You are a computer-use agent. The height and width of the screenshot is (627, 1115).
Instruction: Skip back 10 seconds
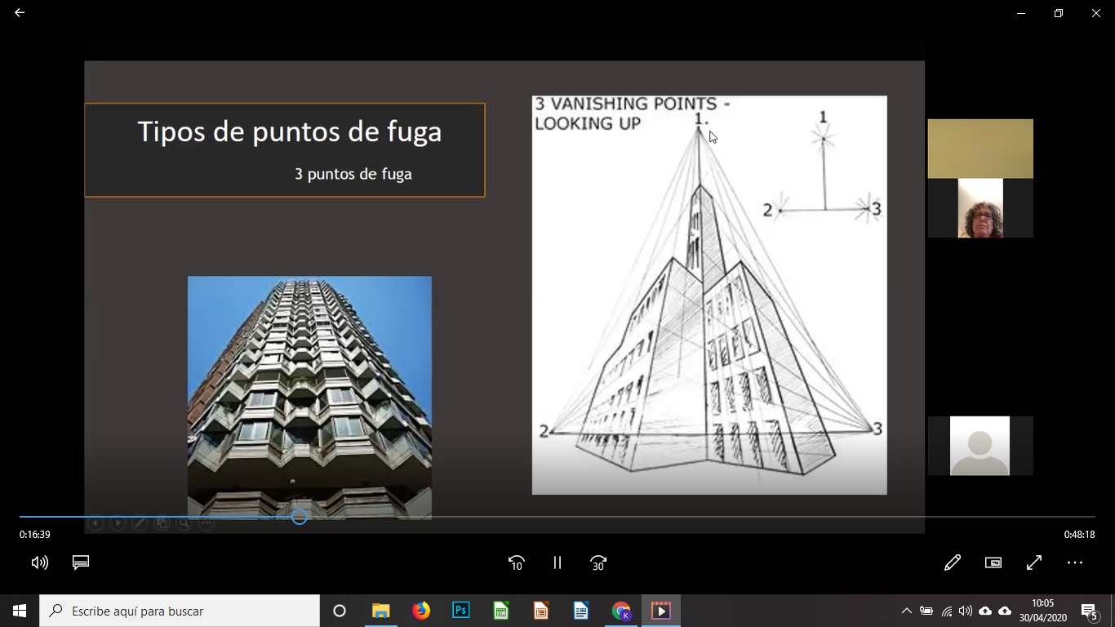coord(516,563)
